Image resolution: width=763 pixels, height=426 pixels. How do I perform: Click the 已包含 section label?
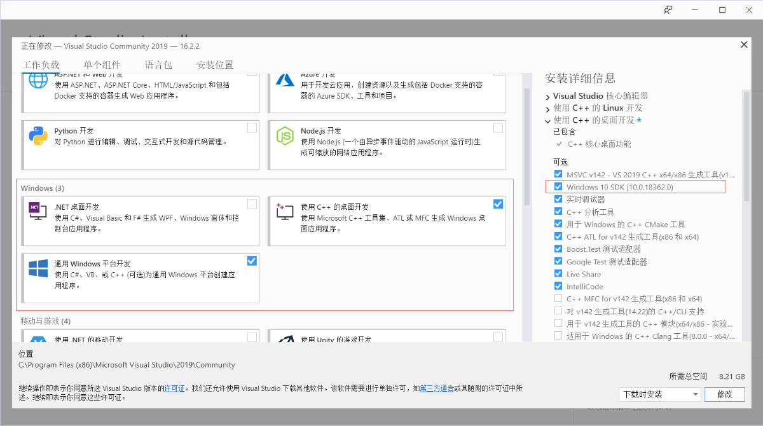(x=564, y=132)
